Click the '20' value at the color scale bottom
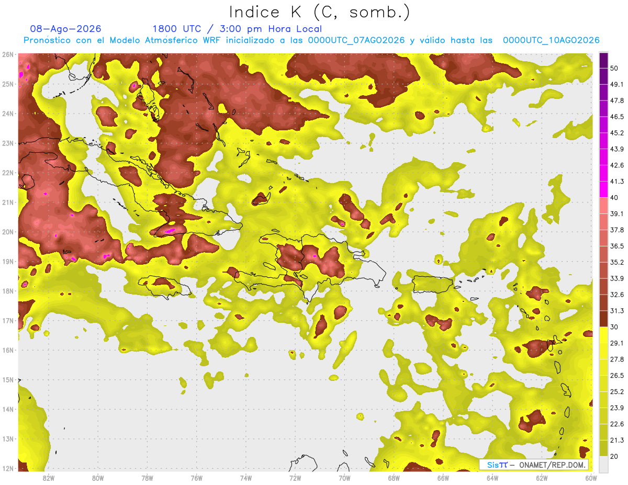Viewport: 628px width, 485px height. pyautogui.click(x=614, y=456)
